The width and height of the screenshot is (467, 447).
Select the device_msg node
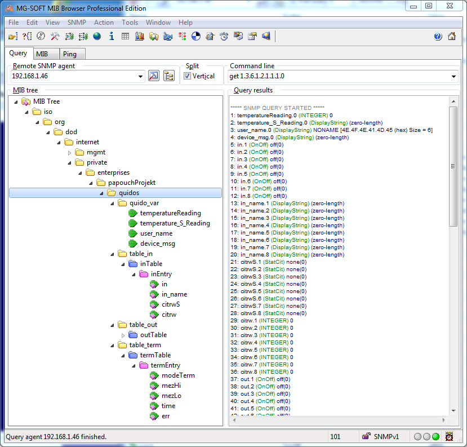[158, 244]
